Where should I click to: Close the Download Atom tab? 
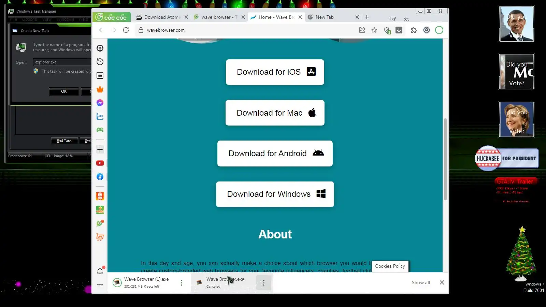(x=186, y=17)
